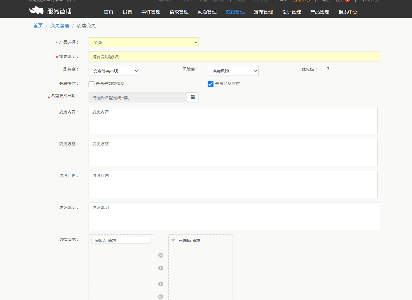Collapse the 已选择 请求 triangle
The image size is (412, 300).
pos(173,240)
